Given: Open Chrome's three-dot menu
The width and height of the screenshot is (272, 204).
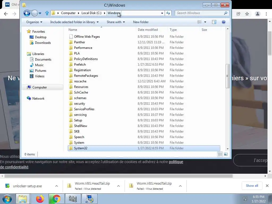Looking at the screenshot, I should [266, 14].
